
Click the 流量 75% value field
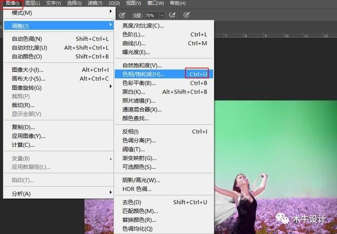click(x=150, y=15)
